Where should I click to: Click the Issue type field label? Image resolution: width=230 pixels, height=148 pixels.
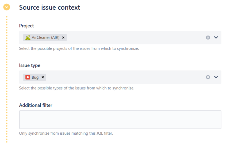click(x=30, y=65)
